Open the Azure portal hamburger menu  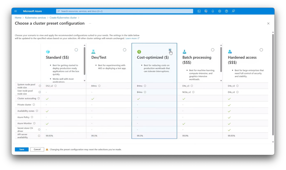[15, 11]
